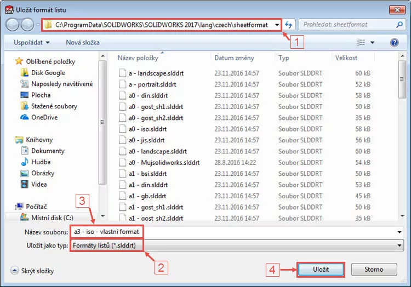Image resolution: width=411 pixels, height=287 pixels.
Task: Click the Forward navigation arrow
Action: (27, 25)
